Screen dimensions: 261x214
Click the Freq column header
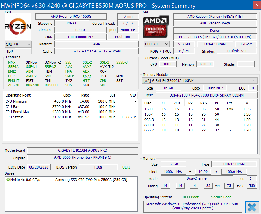coord(150,103)
